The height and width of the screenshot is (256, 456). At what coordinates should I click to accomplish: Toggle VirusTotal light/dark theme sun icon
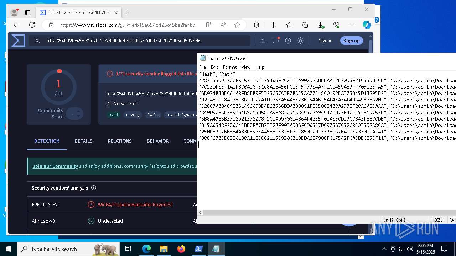coord(300,41)
